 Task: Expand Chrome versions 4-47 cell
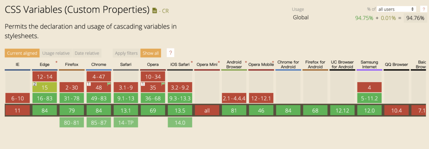tap(99, 77)
